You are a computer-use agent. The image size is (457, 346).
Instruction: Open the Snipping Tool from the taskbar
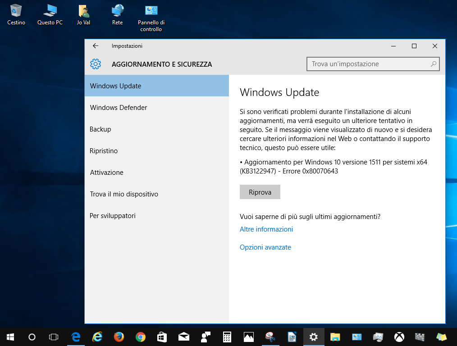pyautogui.click(x=270, y=337)
